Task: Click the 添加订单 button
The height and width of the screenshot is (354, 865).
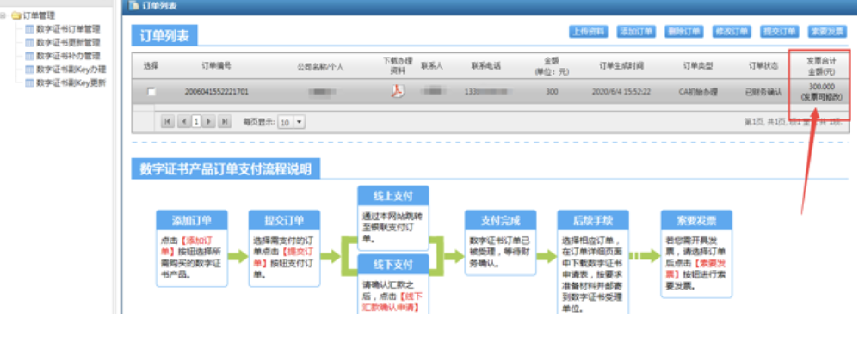Action: [637, 32]
